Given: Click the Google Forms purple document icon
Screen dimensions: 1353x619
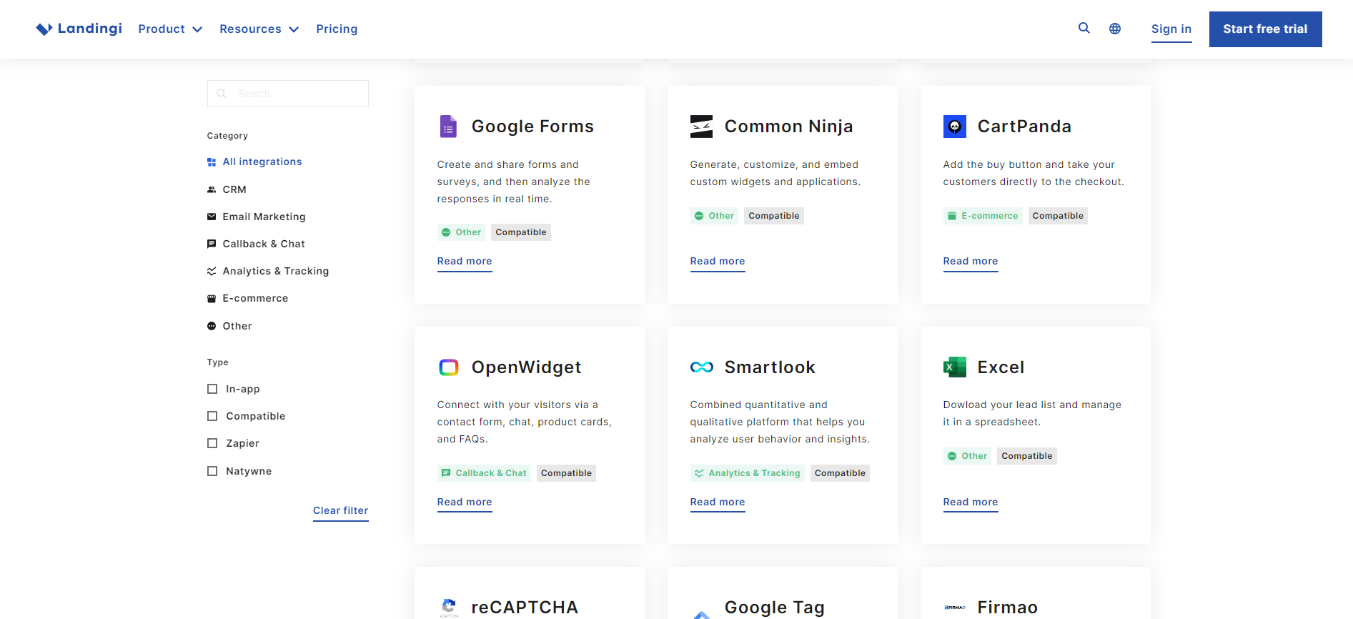Looking at the screenshot, I should pyautogui.click(x=448, y=127).
